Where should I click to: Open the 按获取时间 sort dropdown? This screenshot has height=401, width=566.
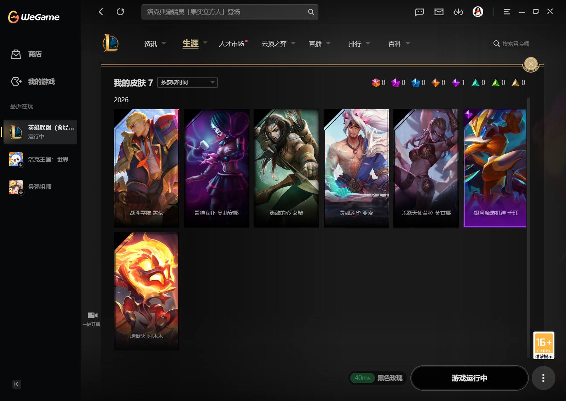[187, 82]
